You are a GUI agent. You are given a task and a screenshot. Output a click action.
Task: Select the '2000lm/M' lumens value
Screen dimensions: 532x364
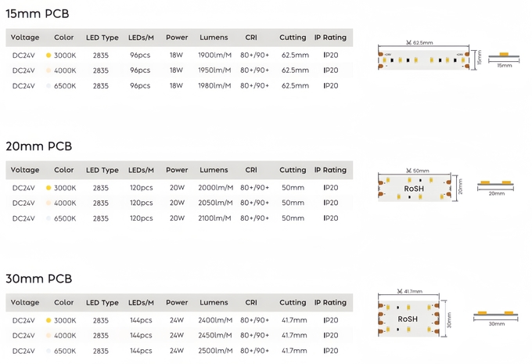point(216,188)
